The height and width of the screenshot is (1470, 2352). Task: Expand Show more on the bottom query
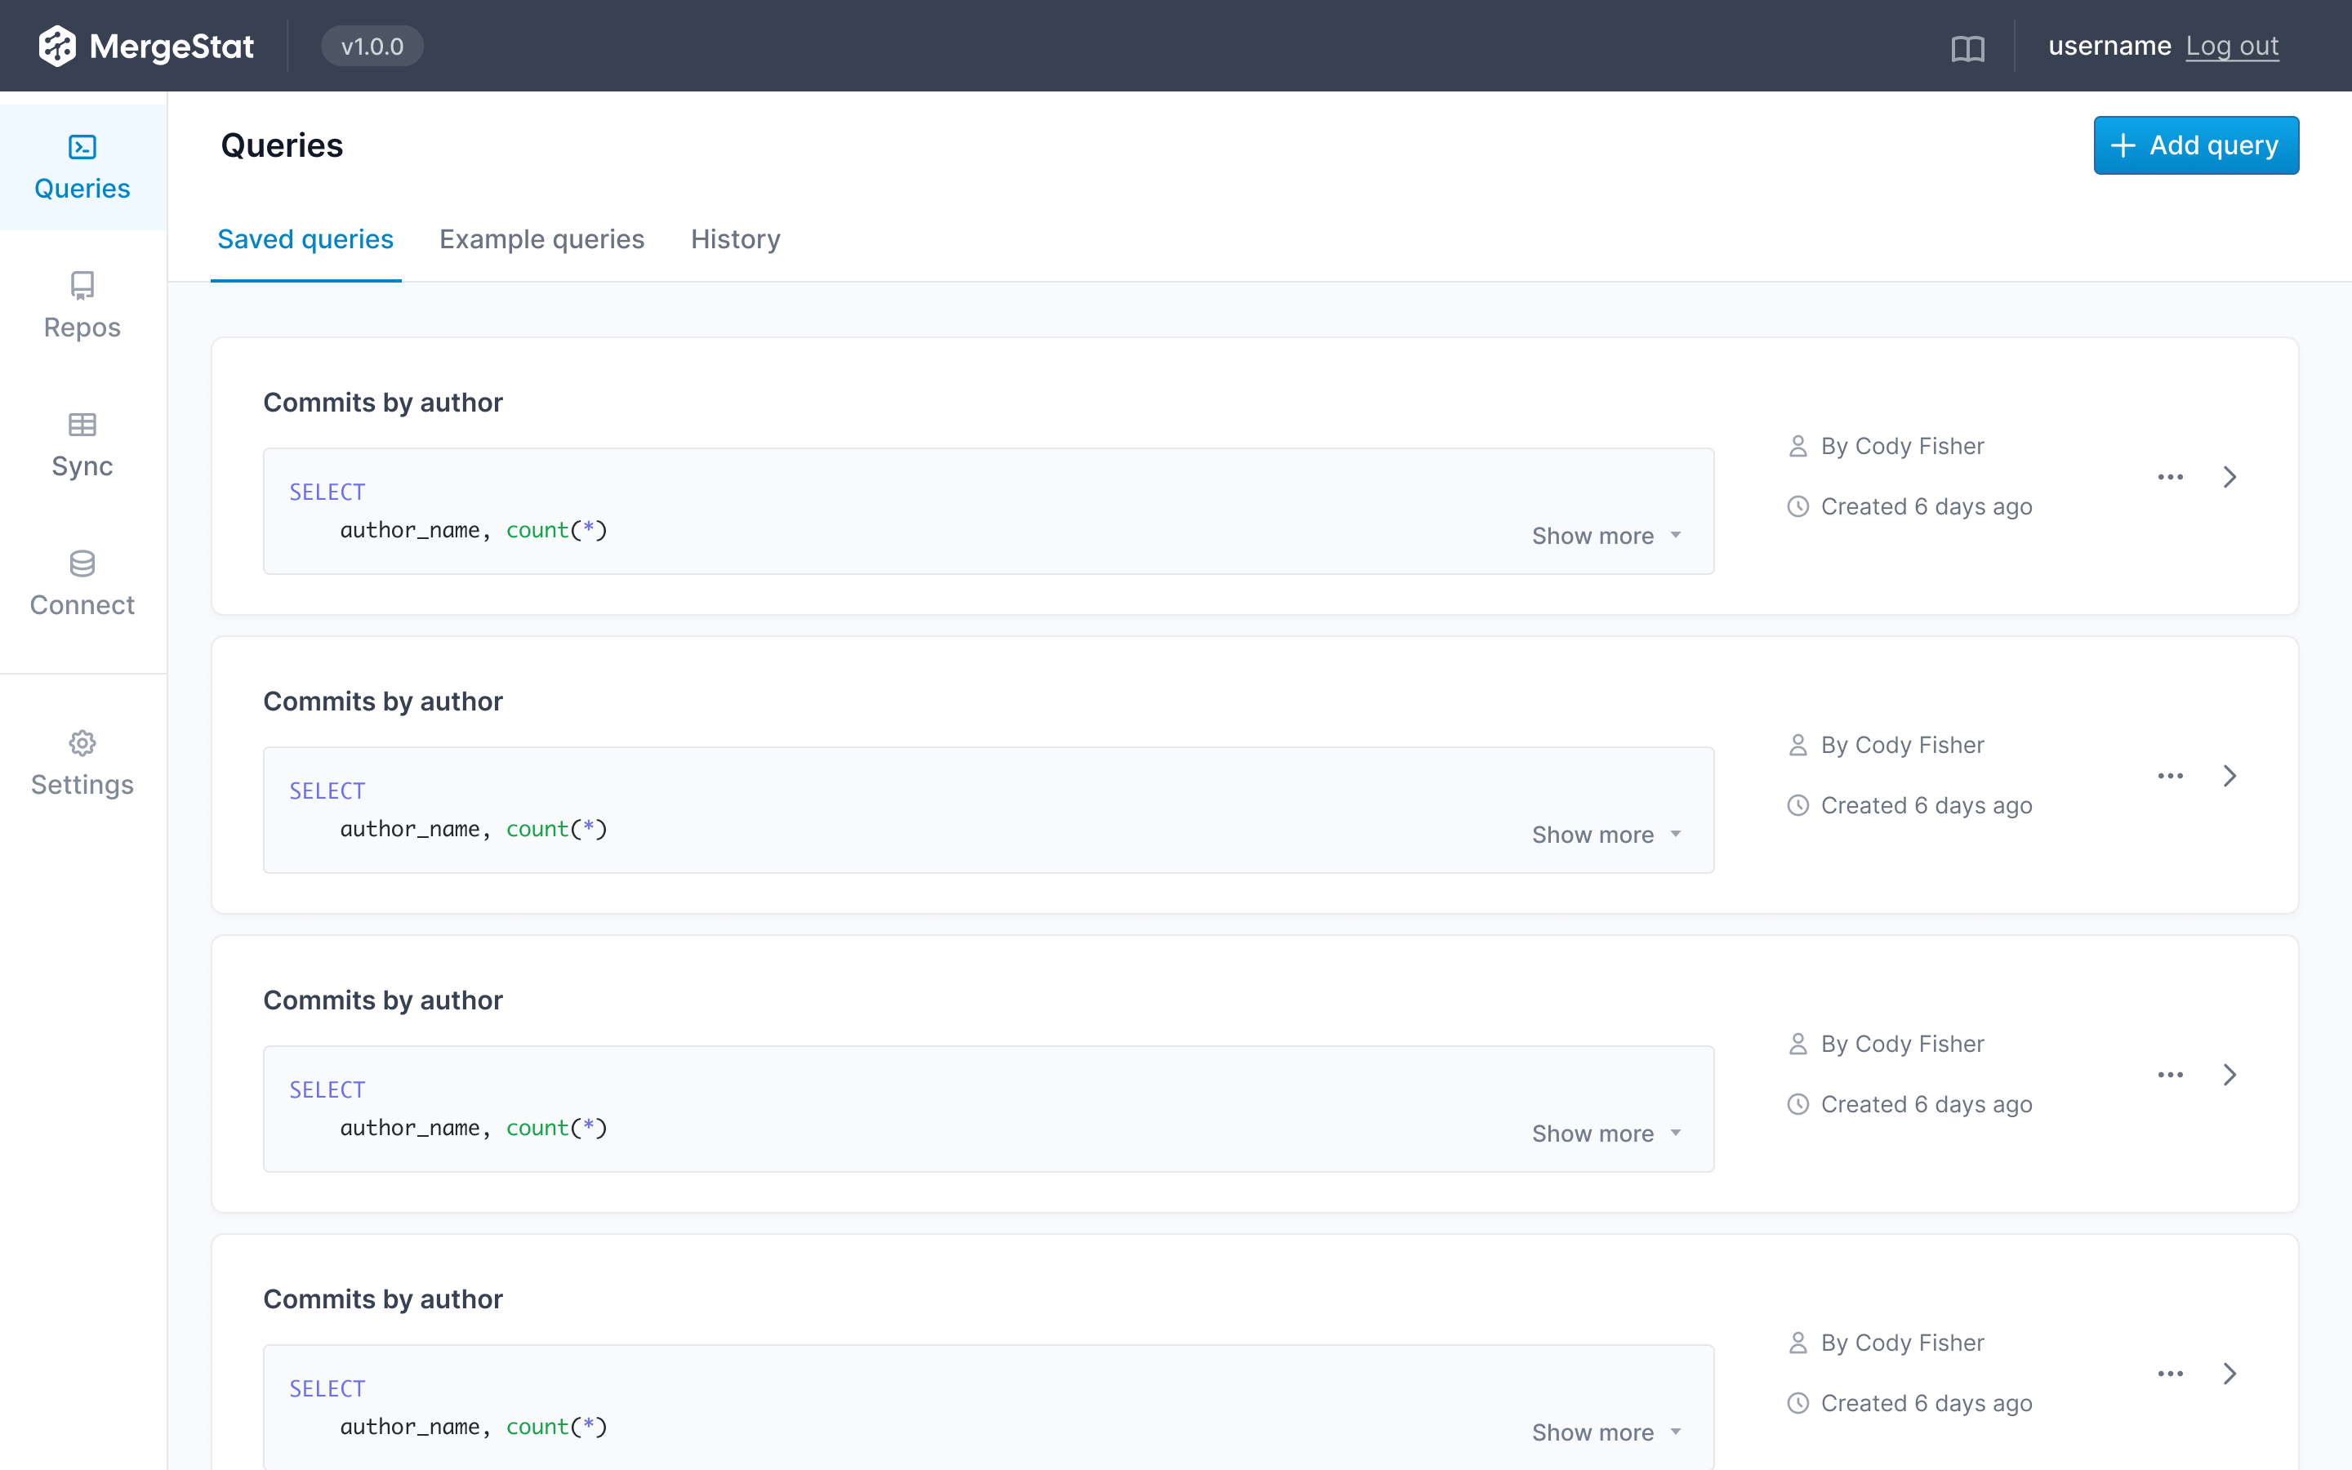tap(1604, 1432)
